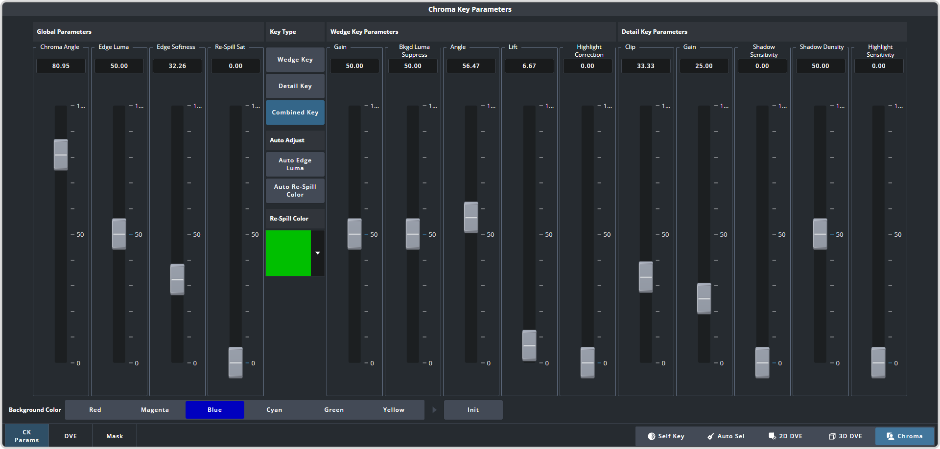This screenshot has width=940, height=449.
Task: Click the Edge Luma slider handle
Action: point(119,234)
